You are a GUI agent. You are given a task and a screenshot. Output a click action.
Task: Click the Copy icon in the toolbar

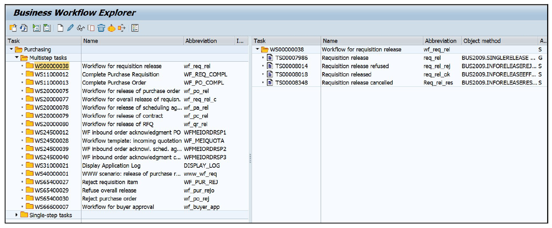(x=91, y=28)
